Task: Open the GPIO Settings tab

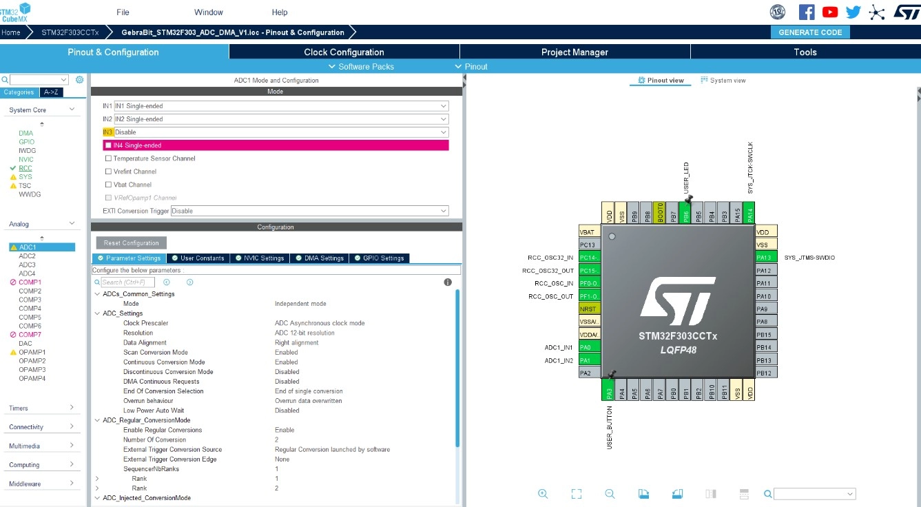Action: [x=379, y=258]
